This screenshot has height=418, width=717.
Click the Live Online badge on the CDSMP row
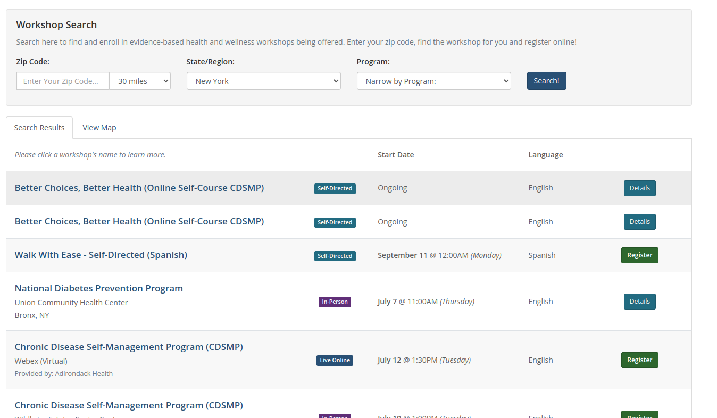pyautogui.click(x=335, y=360)
